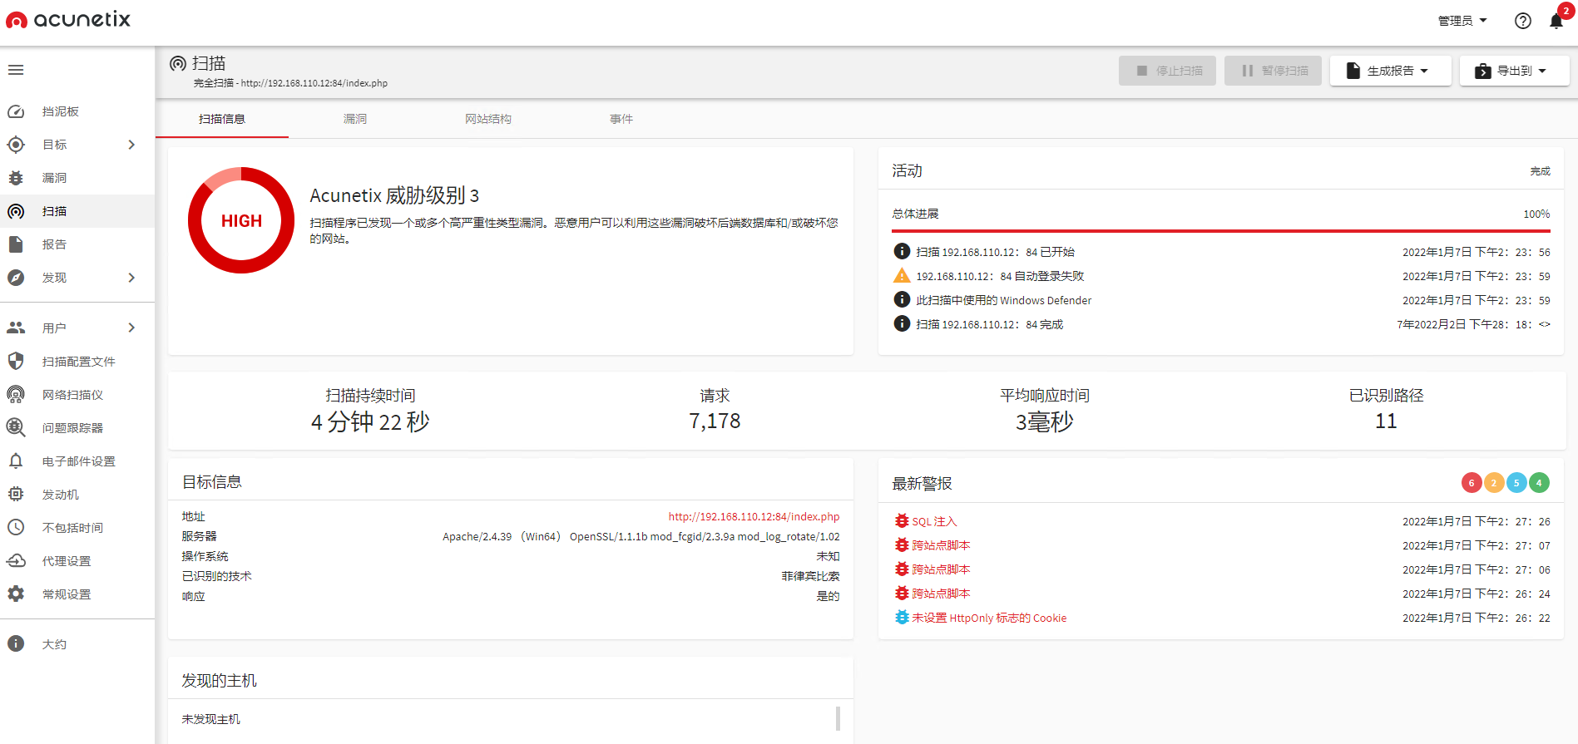Click the 停止扫描 button
Image resolution: width=1578 pixels, height=744 pixels.
tap(1167, 71)
